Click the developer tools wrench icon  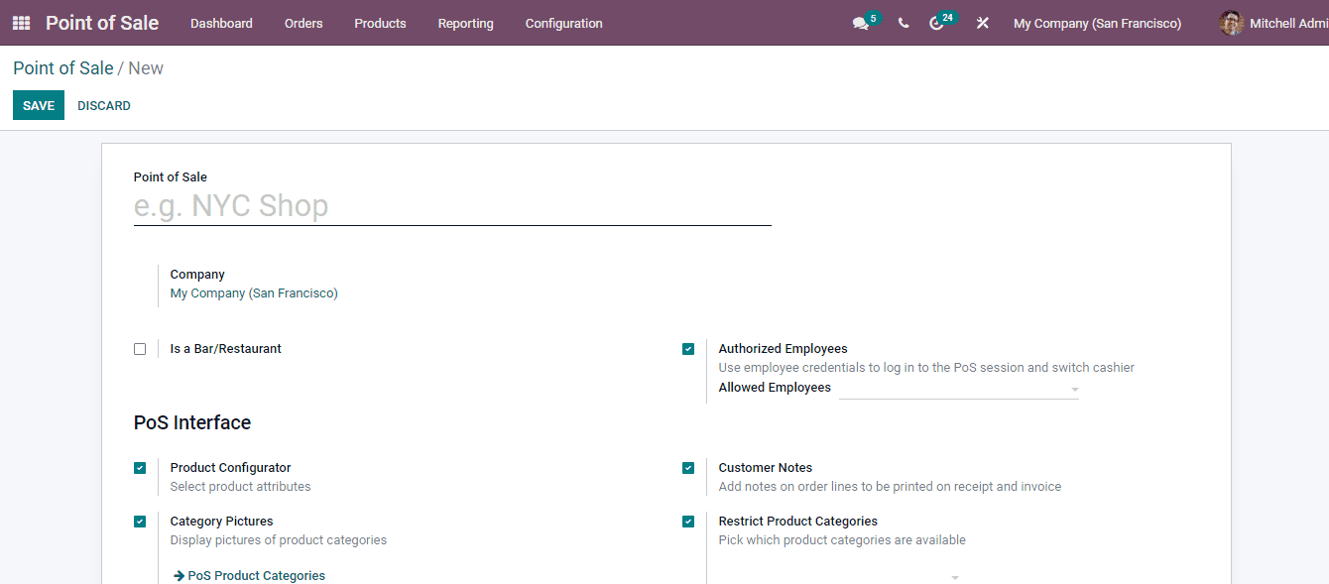coord(982,23)
